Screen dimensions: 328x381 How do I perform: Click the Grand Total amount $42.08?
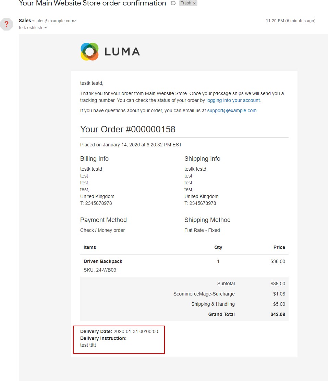click(x=278, y=314)
